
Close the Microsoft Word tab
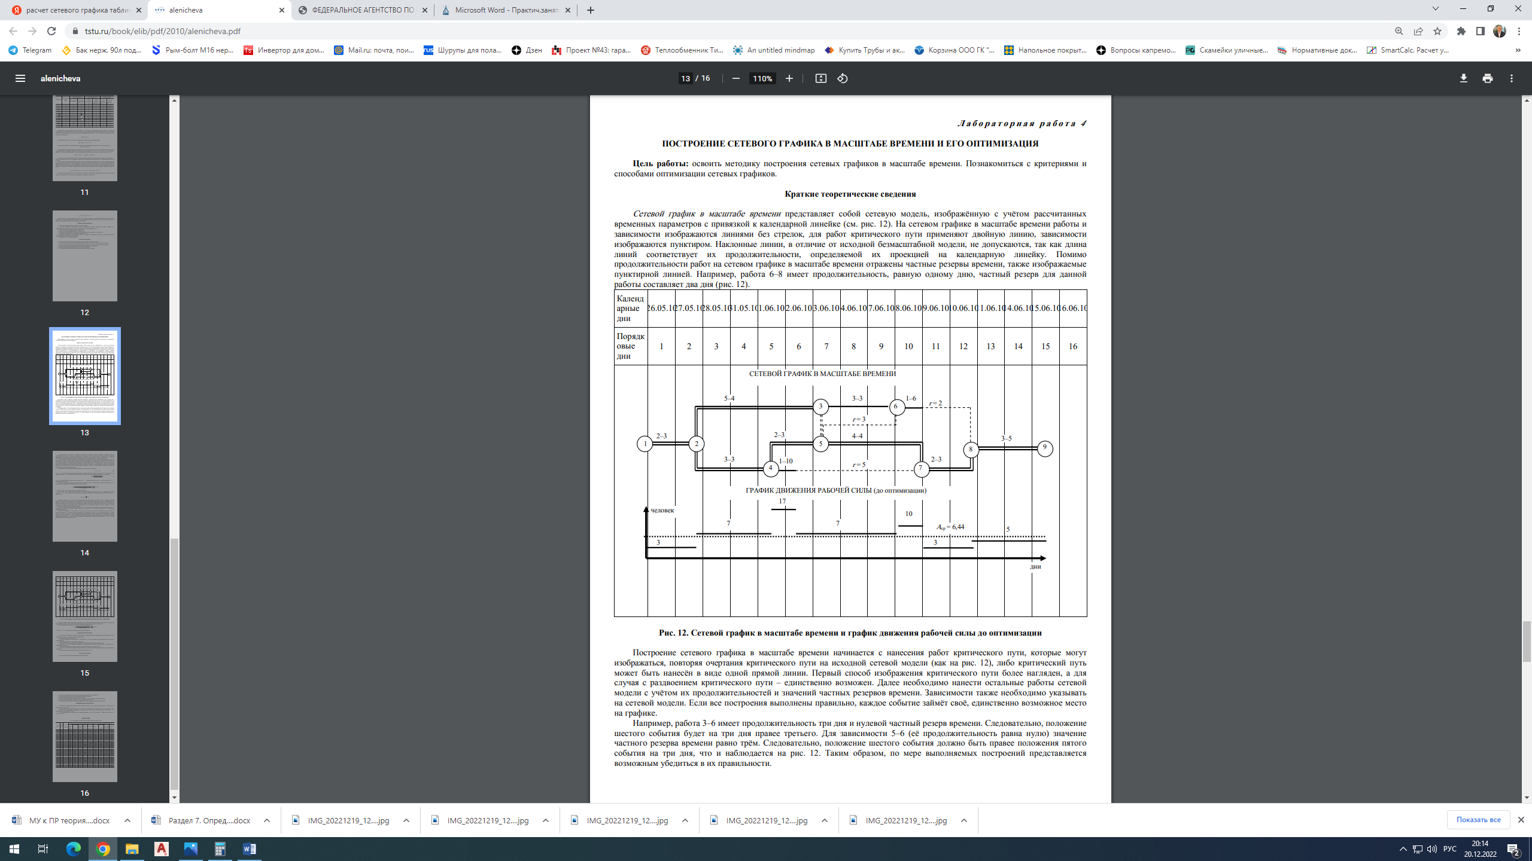[568, 10]
